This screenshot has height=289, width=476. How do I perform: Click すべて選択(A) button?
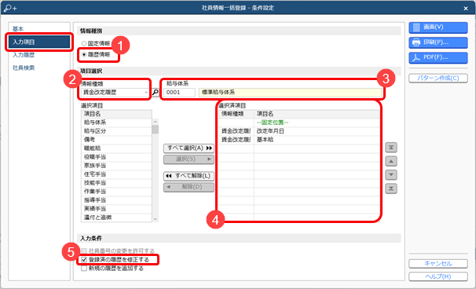(x=189, y=148)
